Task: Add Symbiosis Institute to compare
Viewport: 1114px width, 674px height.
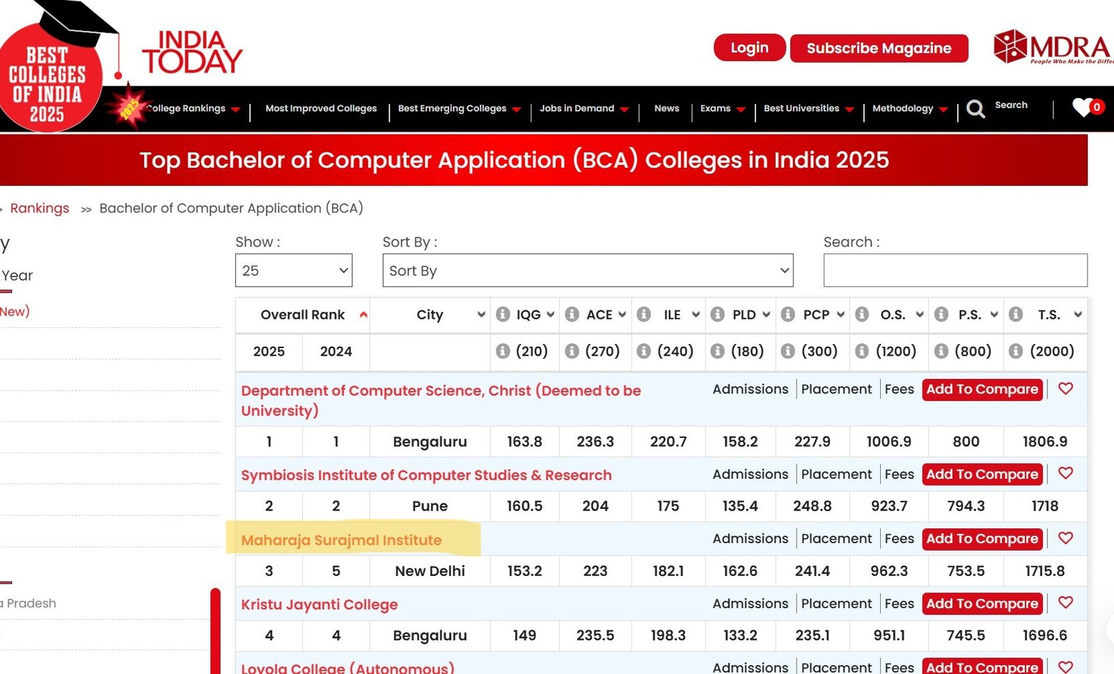Action: click(x=982, y=474)
